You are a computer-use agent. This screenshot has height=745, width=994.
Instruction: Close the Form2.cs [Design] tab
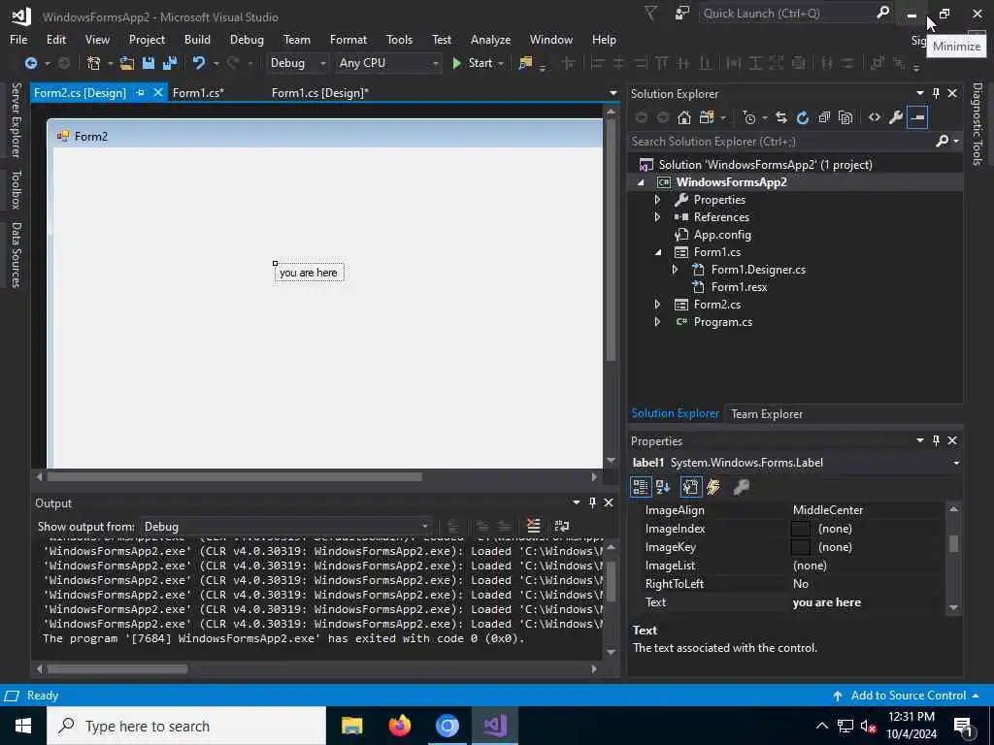point(158,92)
